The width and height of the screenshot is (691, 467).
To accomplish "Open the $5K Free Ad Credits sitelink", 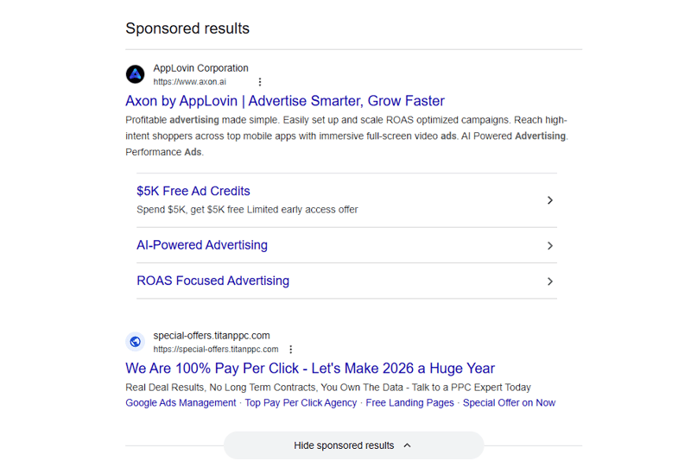I will [x=193, y=192].
